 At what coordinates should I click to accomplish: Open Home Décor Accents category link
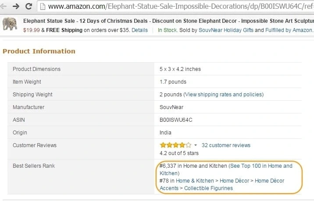[x=222, y=184]
